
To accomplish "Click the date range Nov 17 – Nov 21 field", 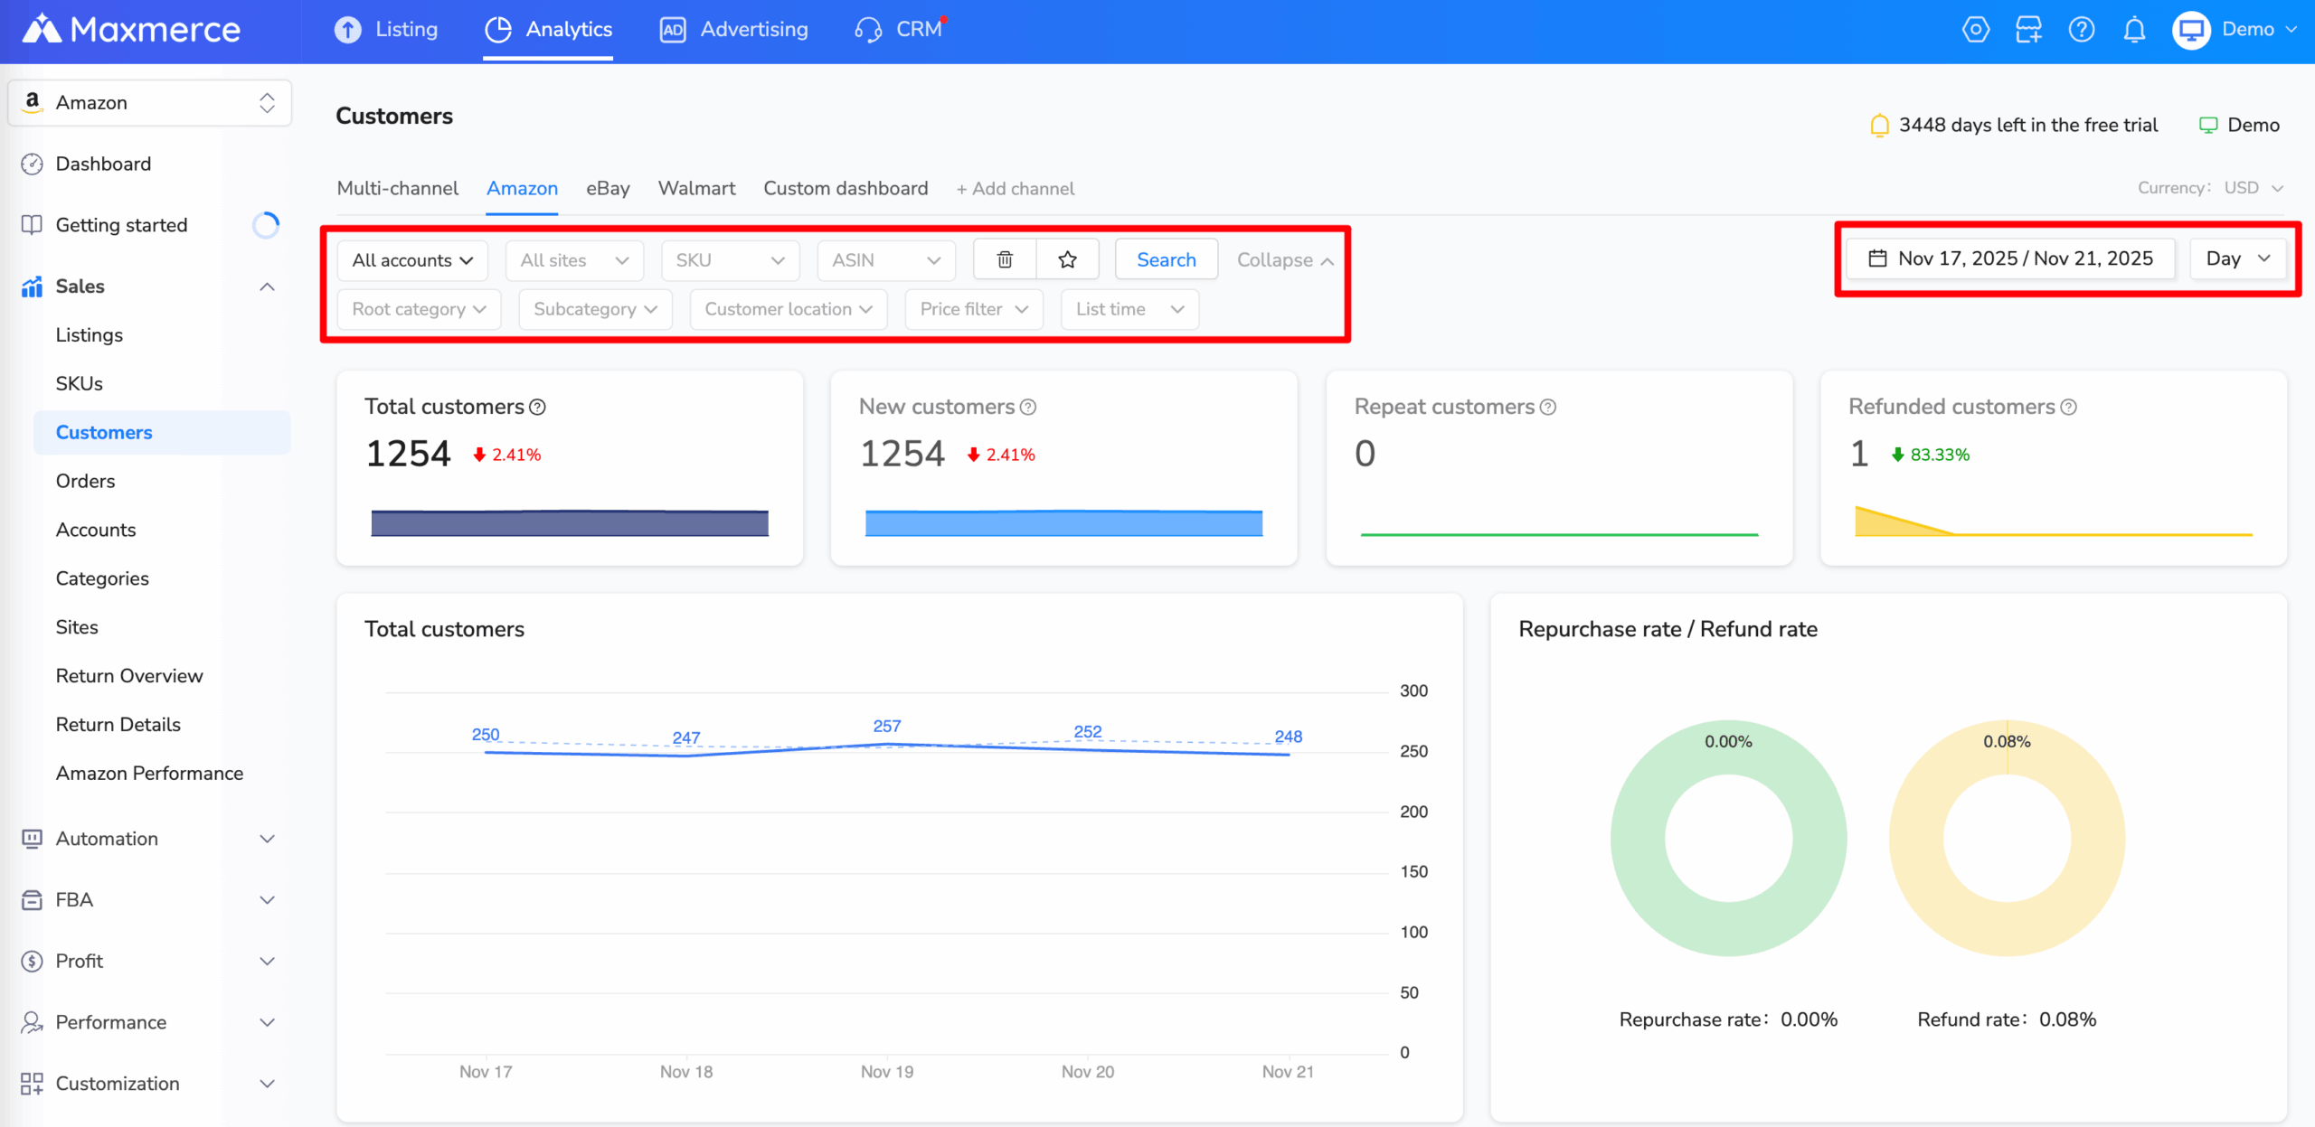I will click(x=2010, y=258).
